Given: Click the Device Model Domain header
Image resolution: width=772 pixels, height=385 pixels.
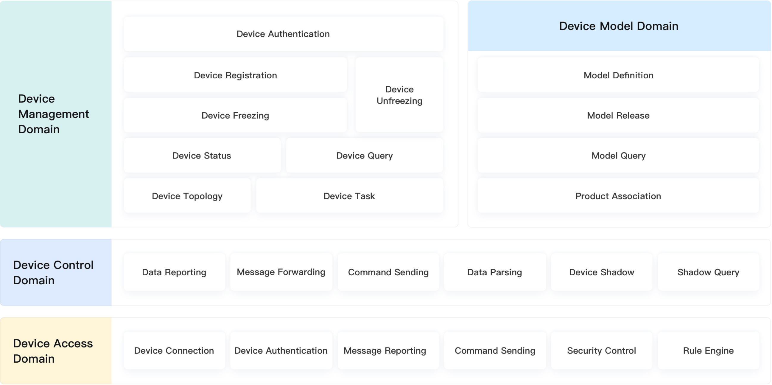Looking at the screenshot, I should [619, 26].
